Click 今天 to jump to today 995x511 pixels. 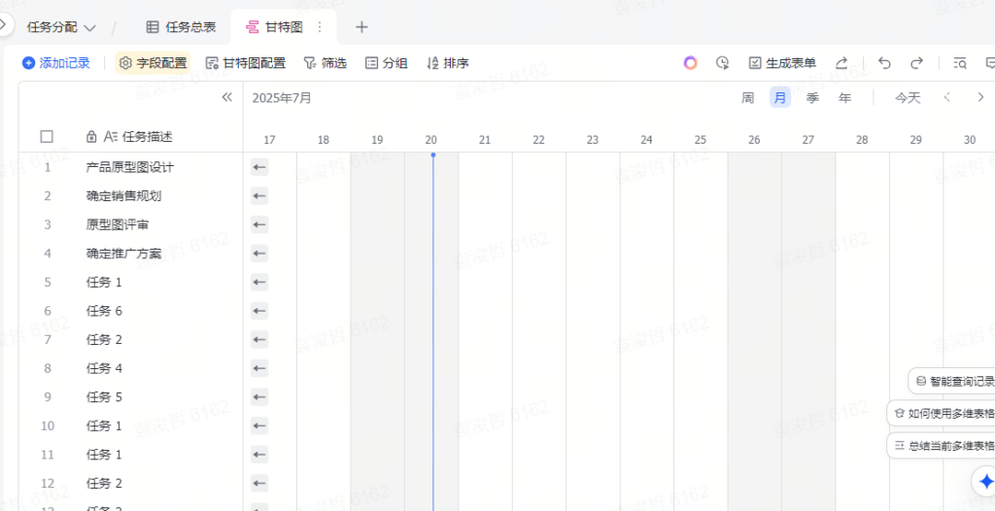pyautogui.click(x=908, y=97)
